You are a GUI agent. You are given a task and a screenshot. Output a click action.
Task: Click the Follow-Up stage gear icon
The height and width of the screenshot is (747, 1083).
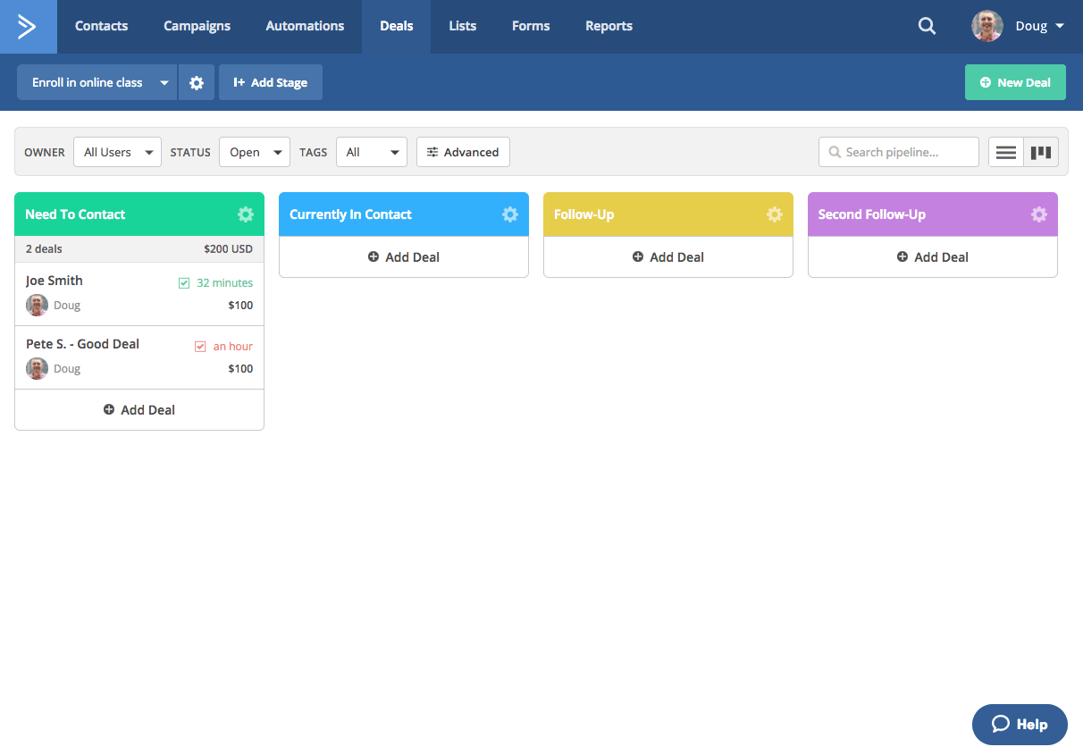click(x=775, y=214)
